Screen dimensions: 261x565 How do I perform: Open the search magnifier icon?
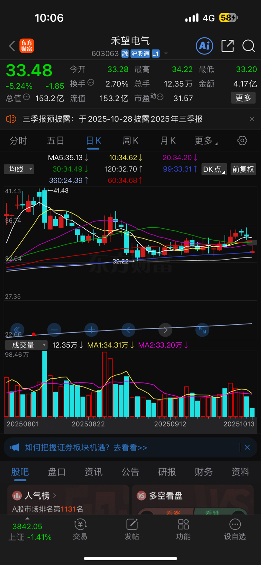[248, 46]
